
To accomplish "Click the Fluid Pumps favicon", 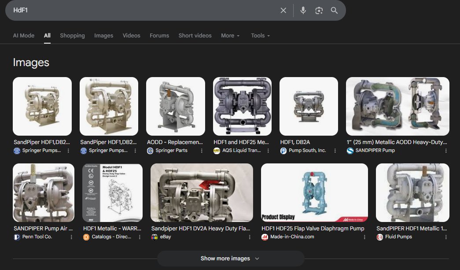I will pyautogui.click(x=380, y=237).
